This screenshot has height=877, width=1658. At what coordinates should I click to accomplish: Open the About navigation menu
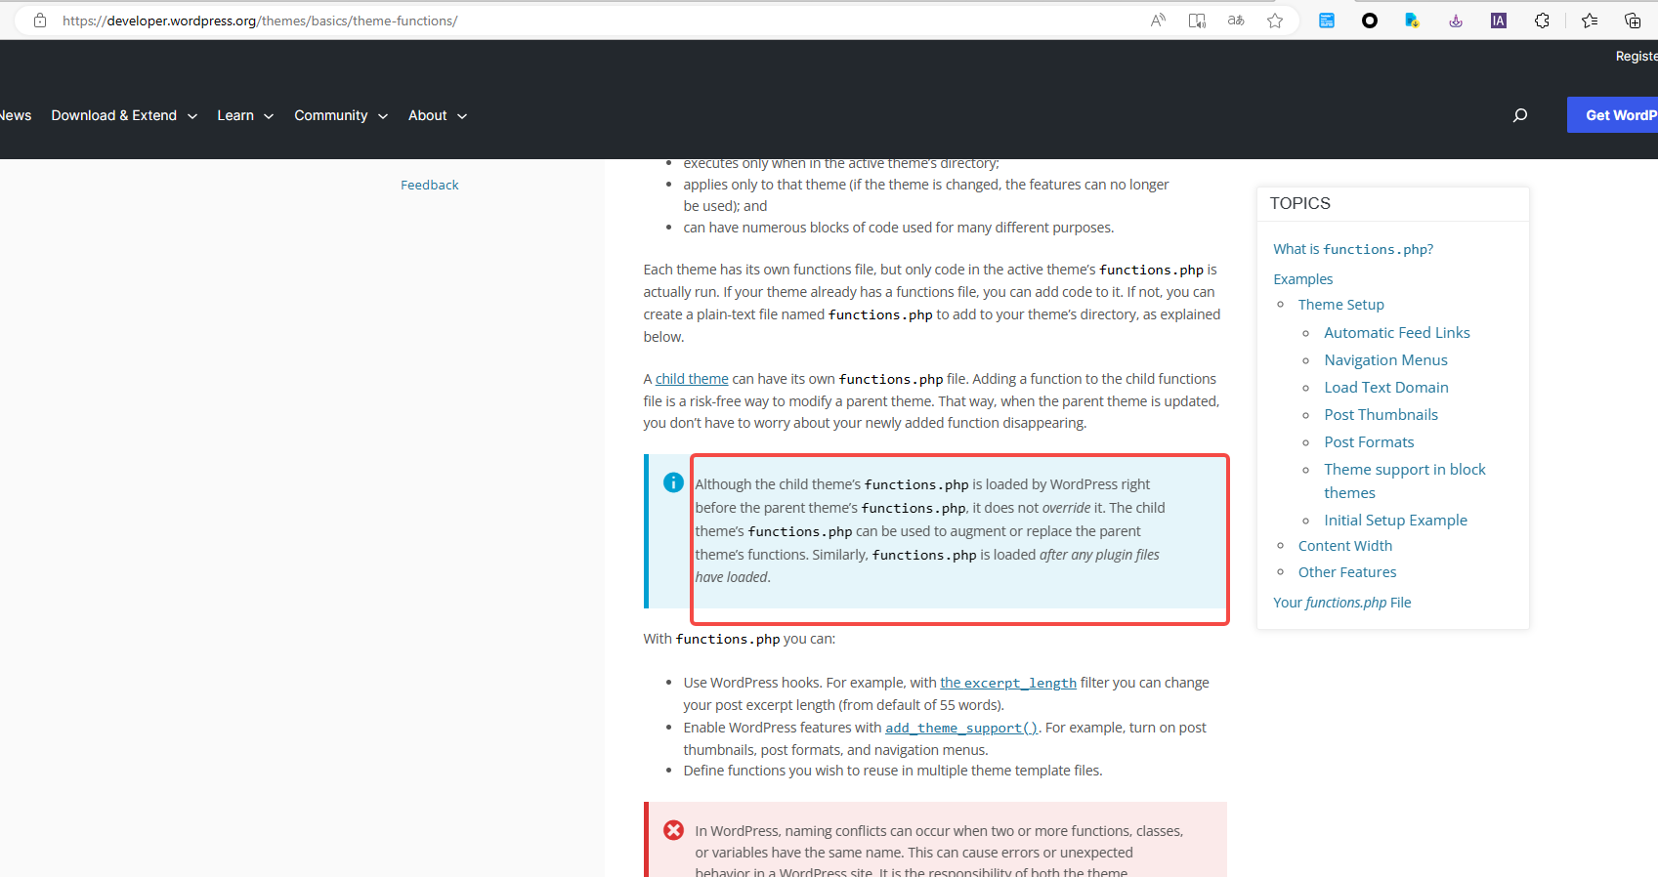pyautogui.click(x=437, y=115)
